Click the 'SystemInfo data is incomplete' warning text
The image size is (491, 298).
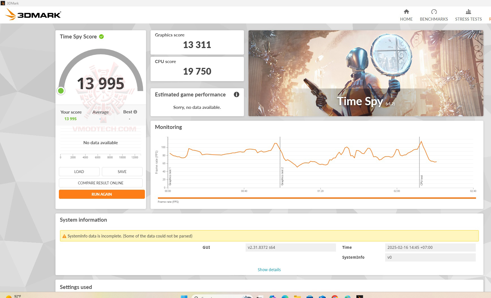pyautogui.click(x=130, y=236)
